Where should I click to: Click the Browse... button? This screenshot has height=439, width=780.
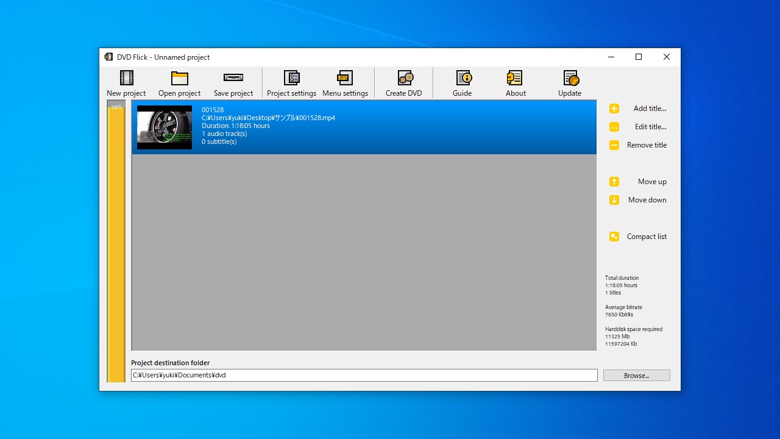click(637, 376)
